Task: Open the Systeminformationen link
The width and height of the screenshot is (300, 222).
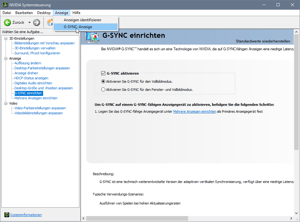Action: pyautogui.click(x=26, y=215)
